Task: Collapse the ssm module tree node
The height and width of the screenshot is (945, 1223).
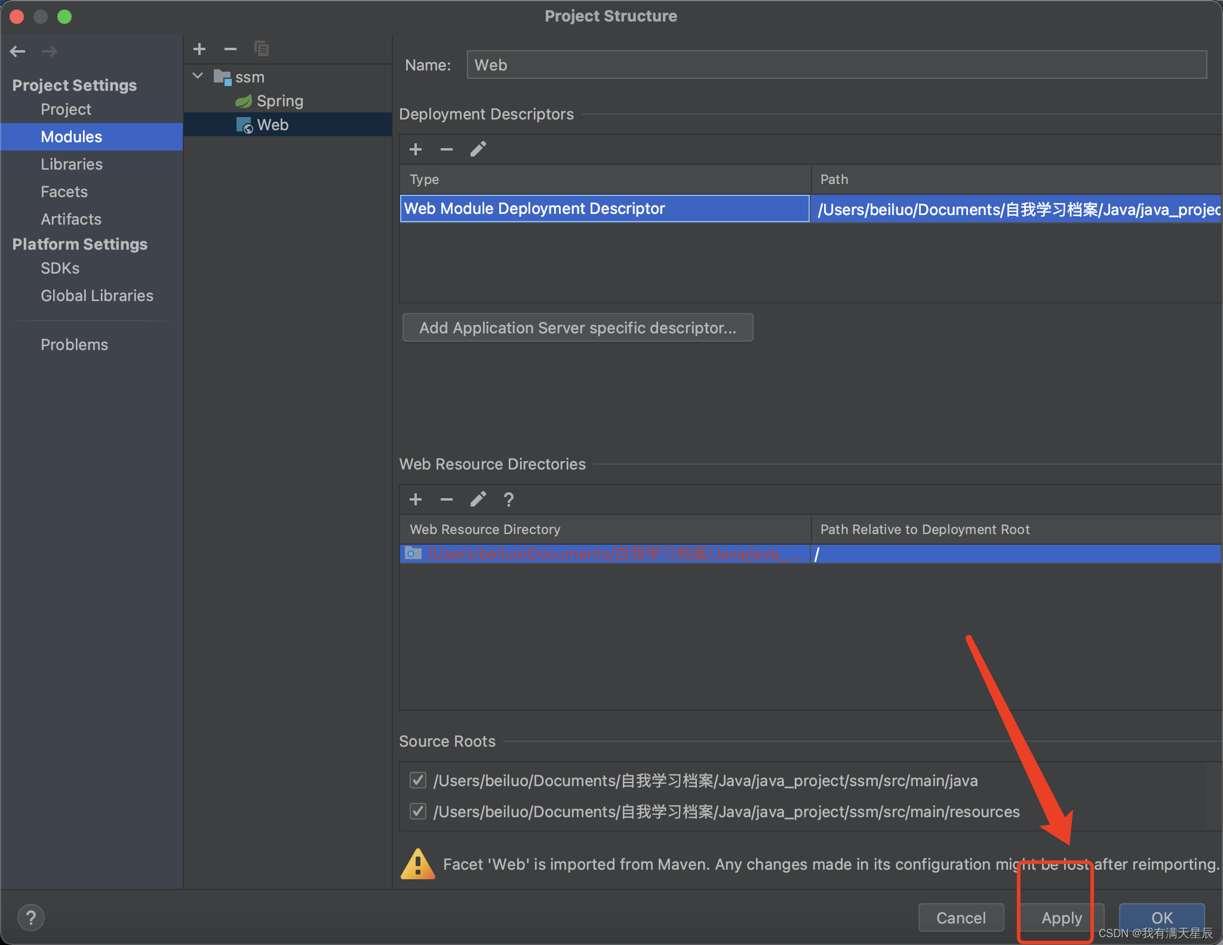Action: pyautogui.click(x=198, y=76)
